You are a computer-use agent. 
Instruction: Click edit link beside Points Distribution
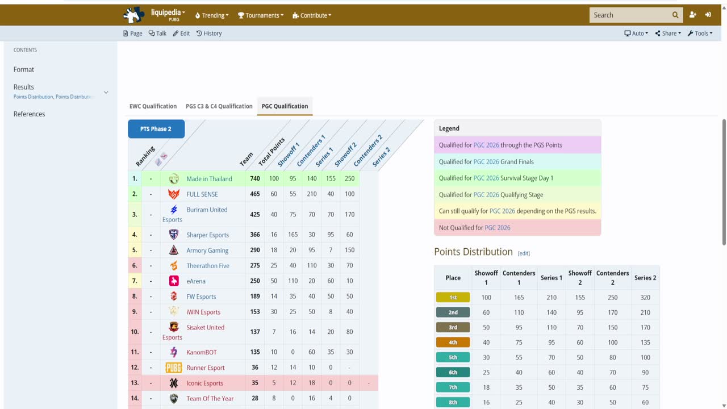pyautogui.click(x=524, y=253)
